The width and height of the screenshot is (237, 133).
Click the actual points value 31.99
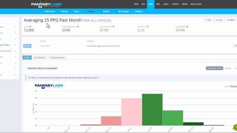coord(104,30)
